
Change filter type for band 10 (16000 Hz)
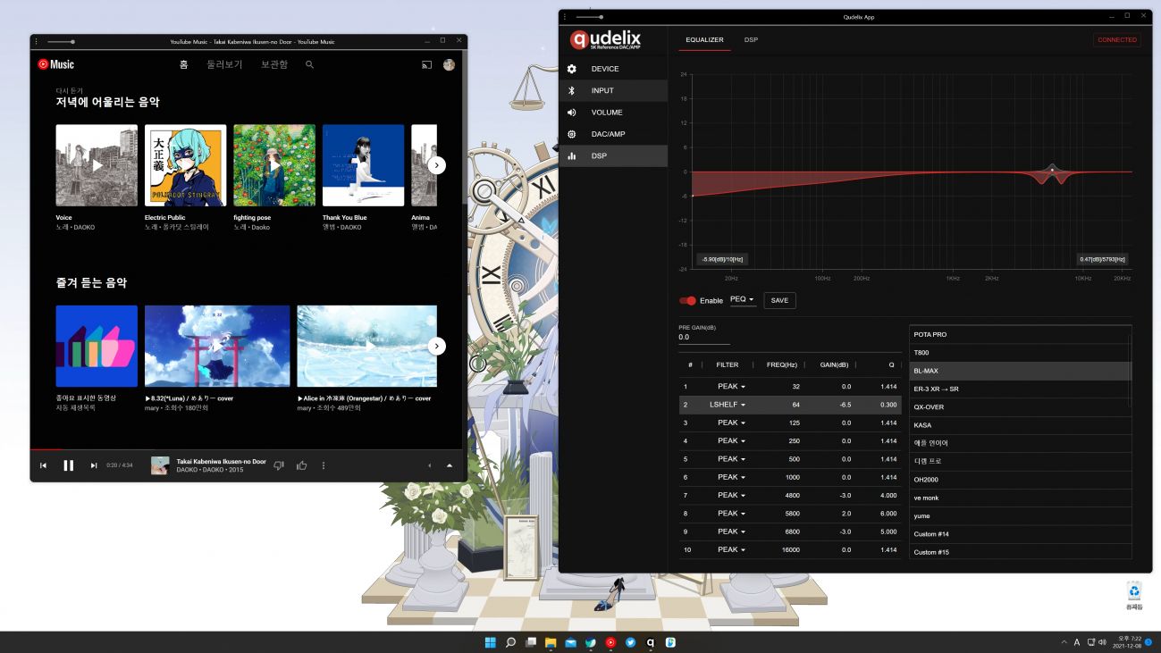[732, 549]
